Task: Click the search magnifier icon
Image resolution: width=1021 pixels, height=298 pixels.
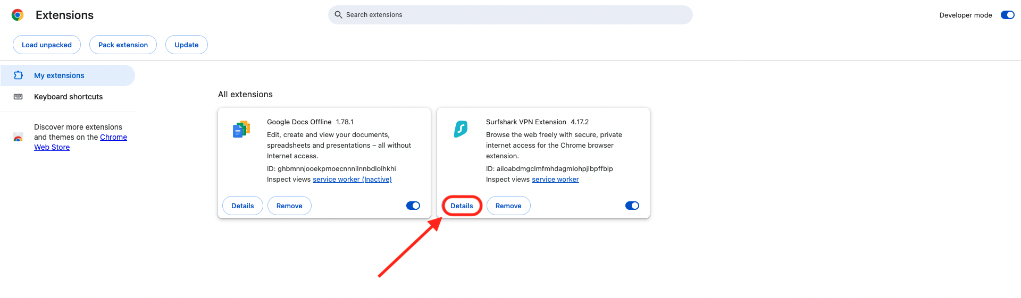Action: [x=338, y=15]
